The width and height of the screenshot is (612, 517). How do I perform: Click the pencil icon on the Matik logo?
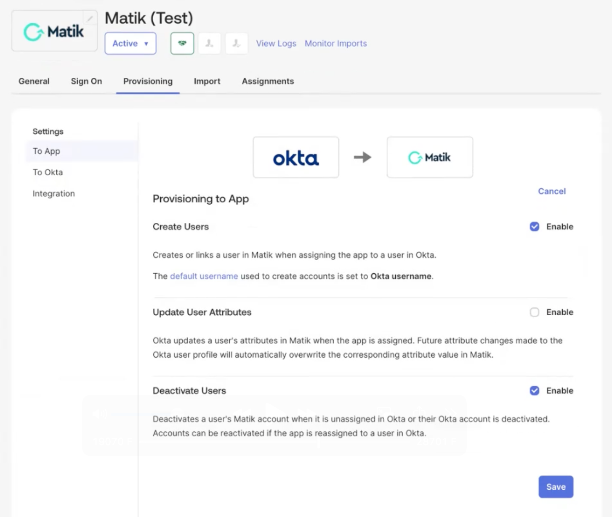pos(90,18)
